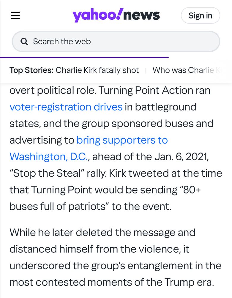This screenshot has width=232, height=298.
Task: Follow the 'bring supporters to' link
Action: [122, 140]
